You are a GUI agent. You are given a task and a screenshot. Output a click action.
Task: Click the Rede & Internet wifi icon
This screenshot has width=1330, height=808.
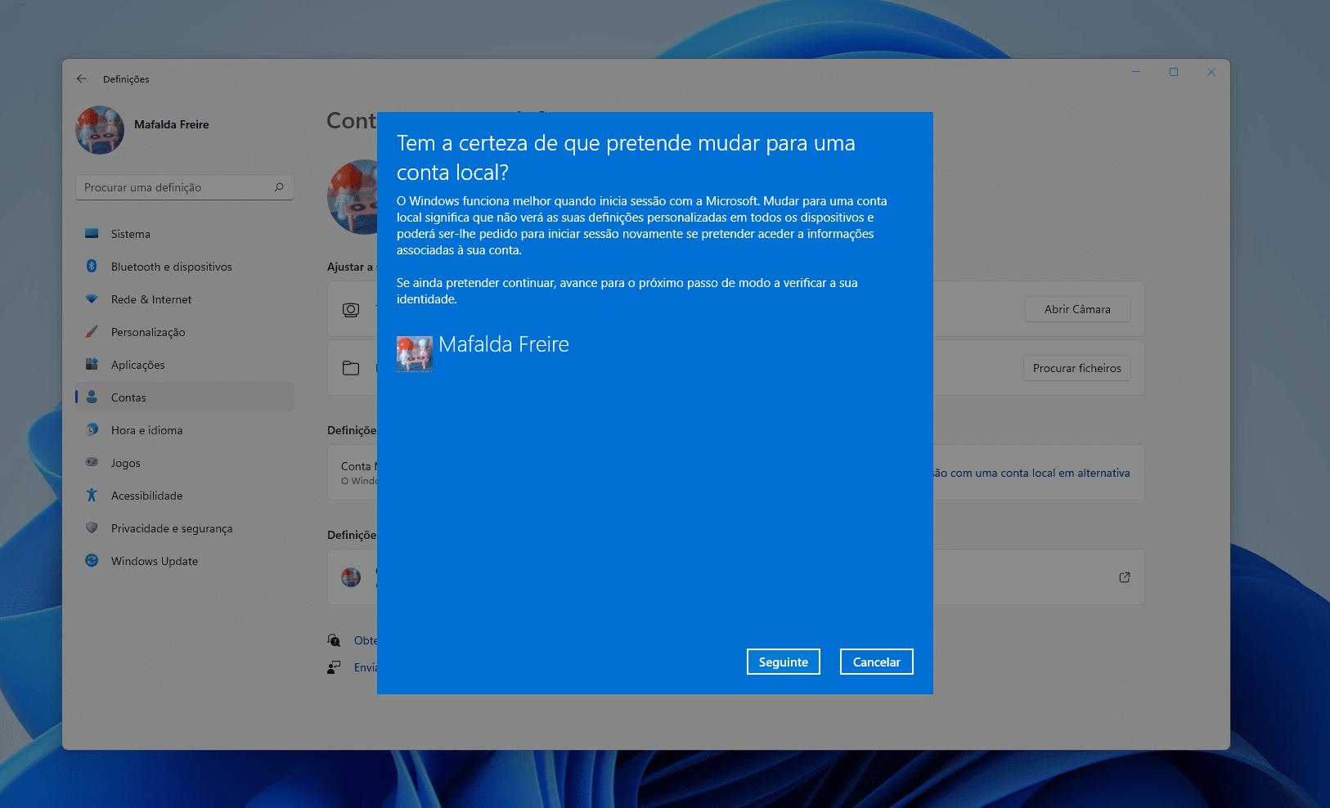tap(92, 299)
